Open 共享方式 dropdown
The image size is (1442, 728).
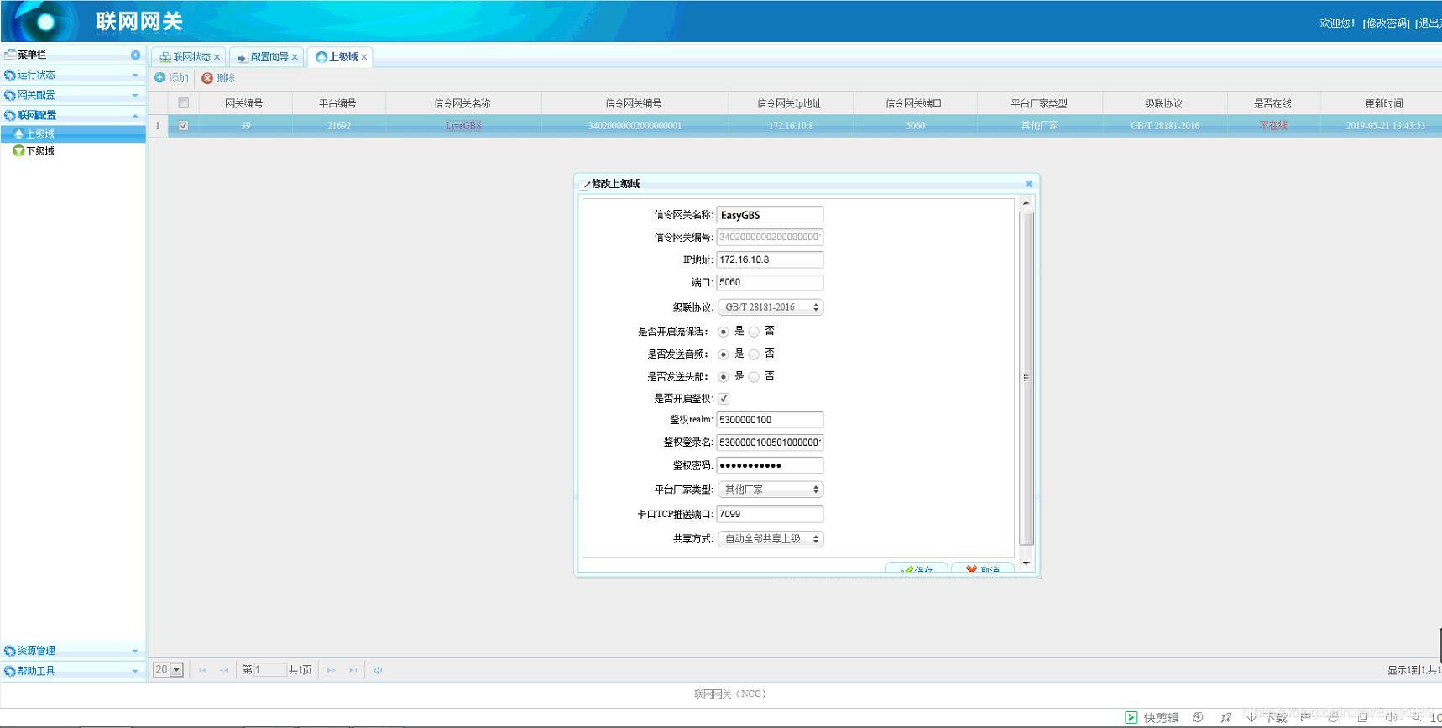[x=771, y=539]
